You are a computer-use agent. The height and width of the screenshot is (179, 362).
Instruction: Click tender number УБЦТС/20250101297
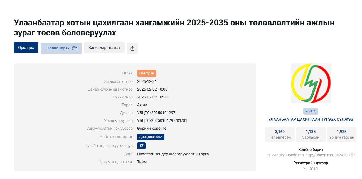point(156,113)
